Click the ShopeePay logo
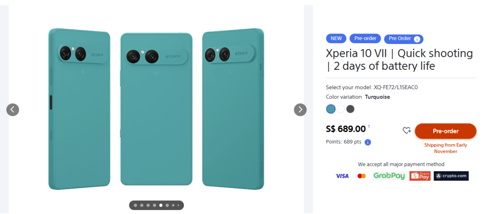This screenshot has width=485, height=214. (x=420, y=176)
